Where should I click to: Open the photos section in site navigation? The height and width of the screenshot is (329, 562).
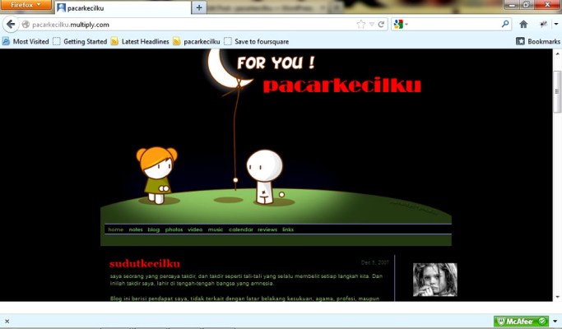(174, 229)
